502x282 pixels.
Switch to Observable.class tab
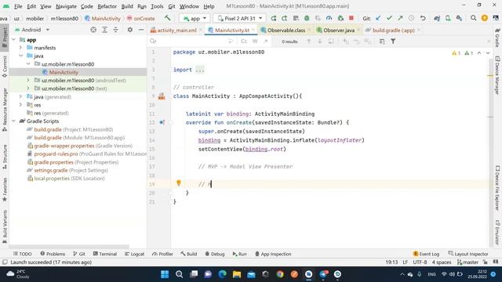click(286, 30)
